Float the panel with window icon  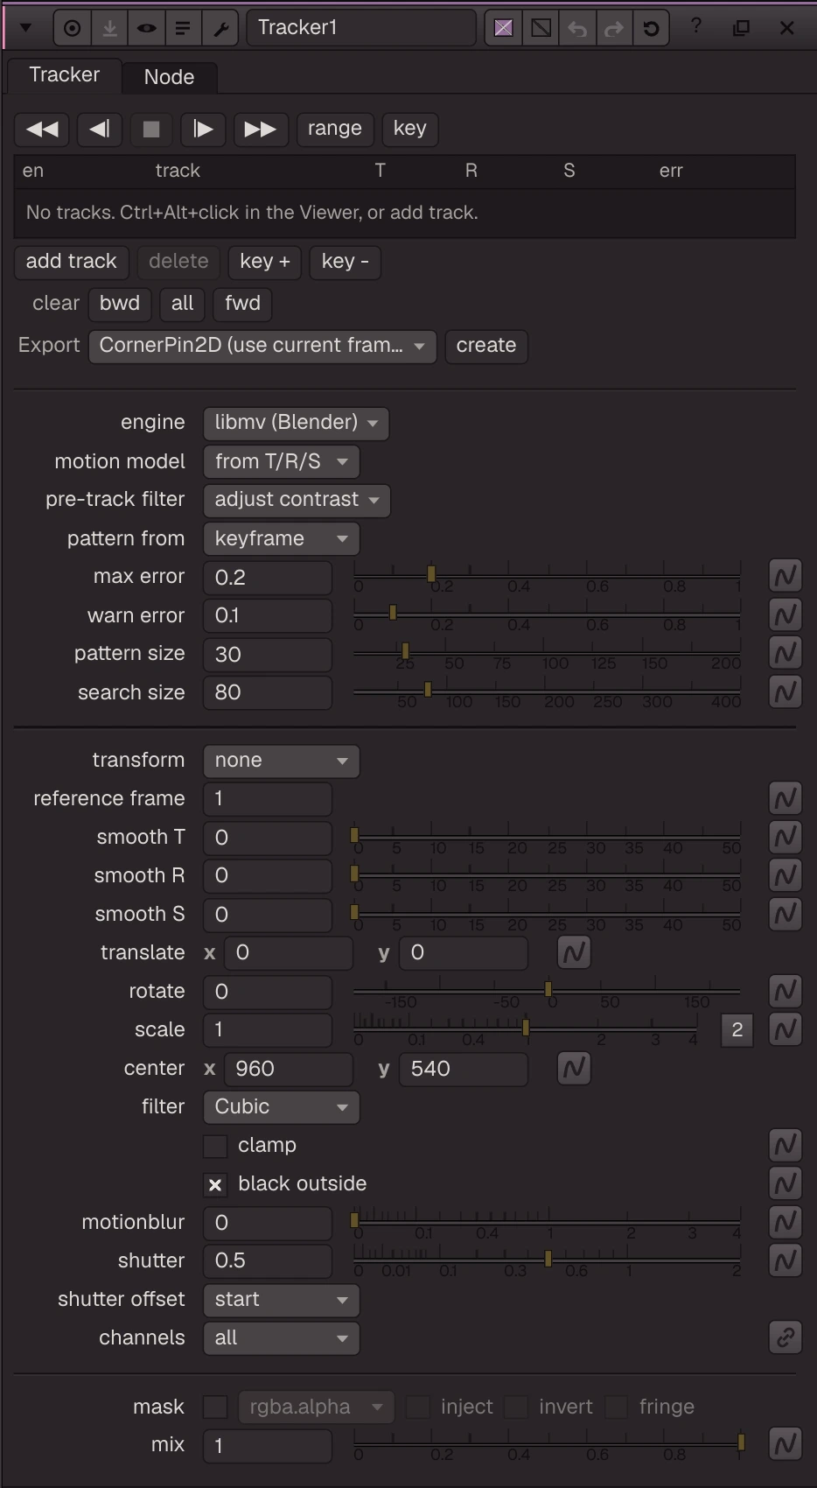click(741, 28)
